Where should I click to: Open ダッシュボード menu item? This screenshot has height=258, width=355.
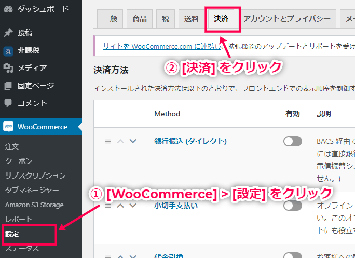click(x=41, y=9)
